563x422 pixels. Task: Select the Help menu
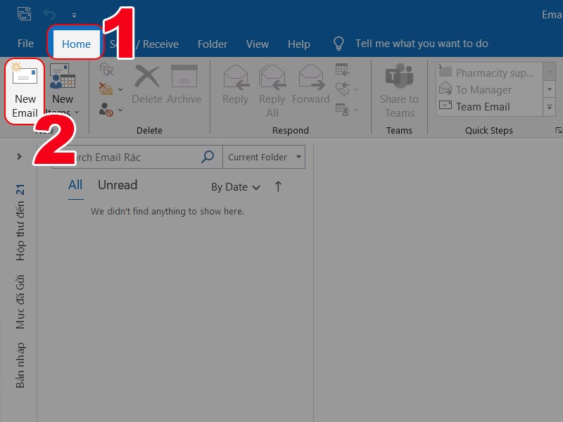pyautogui.click(x=298, y=44)
